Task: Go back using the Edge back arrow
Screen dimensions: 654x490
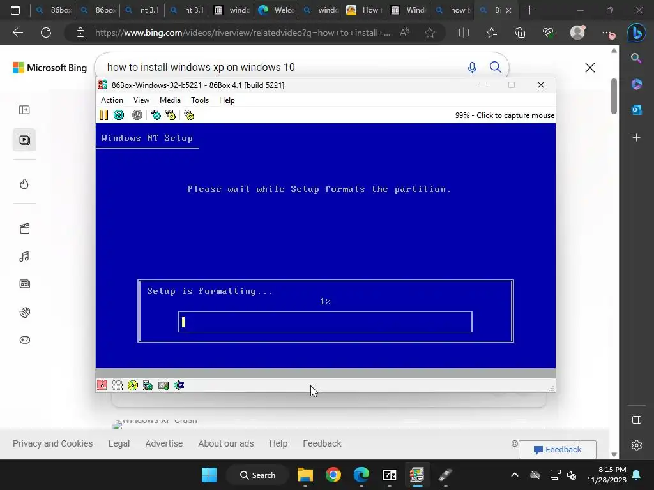Action: pos(18,33)
